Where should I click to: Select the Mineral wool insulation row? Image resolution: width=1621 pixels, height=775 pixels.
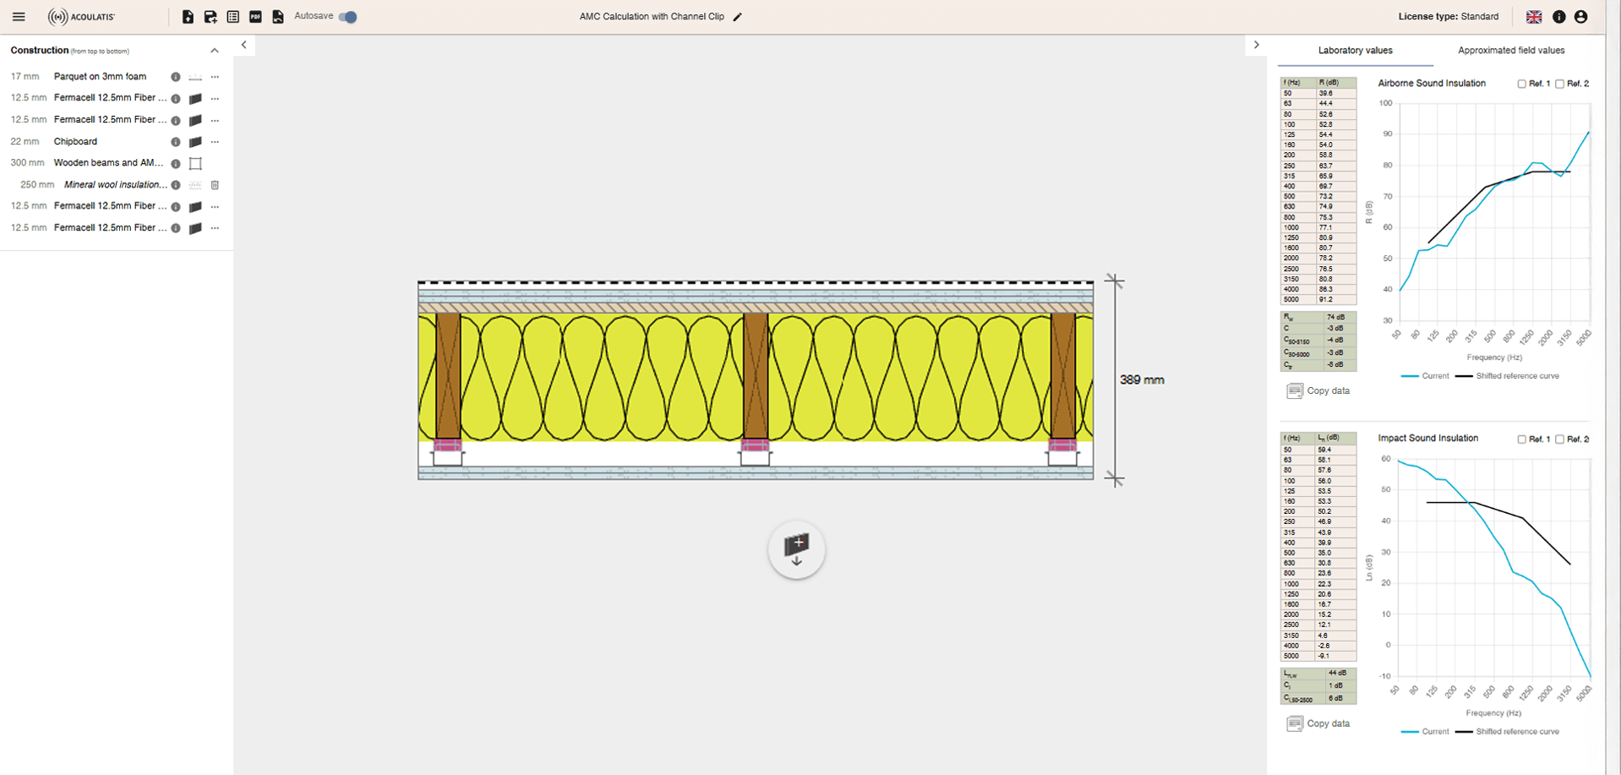(x=116, y=185)
